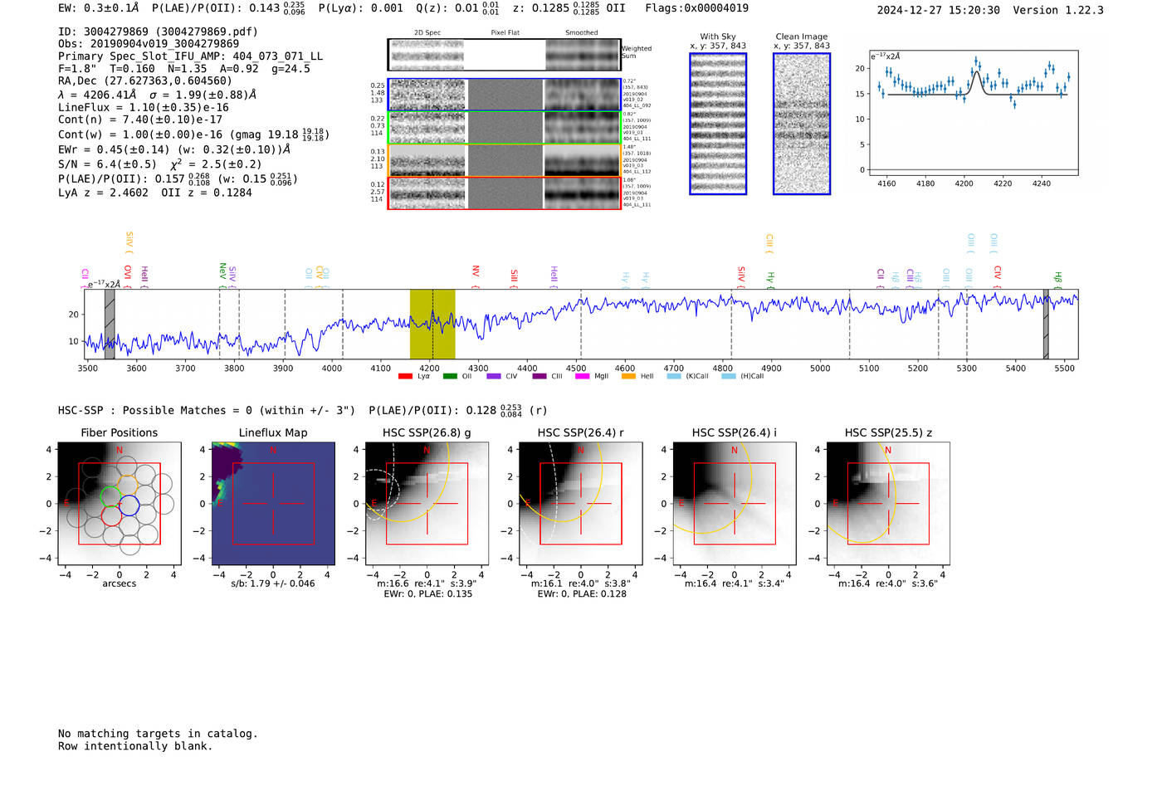The width and height of the screenshot is (1162, 791).
Task: Click the EWr: 0, PLAE: 0.128 label
Action: pos(581,593)
